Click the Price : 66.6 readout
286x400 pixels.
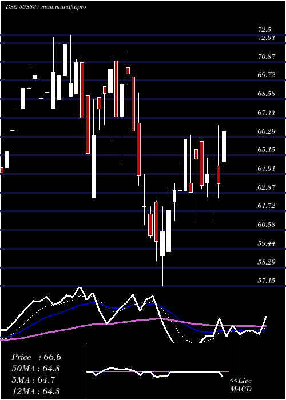click(36, 357)
